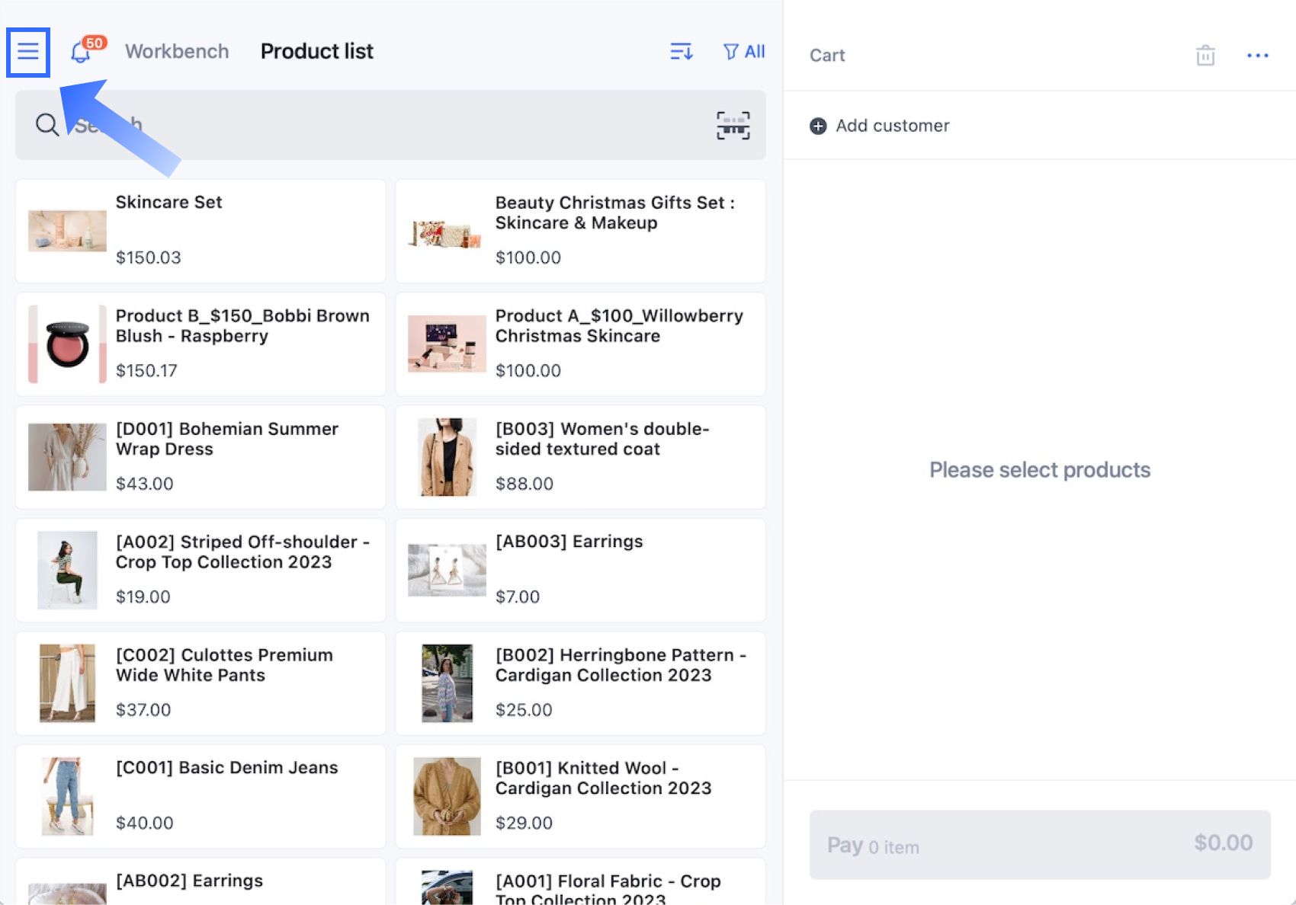Pick [C001] Basic Denim Jeans
Screen dimensions: 1296x905
click(200, 796)
